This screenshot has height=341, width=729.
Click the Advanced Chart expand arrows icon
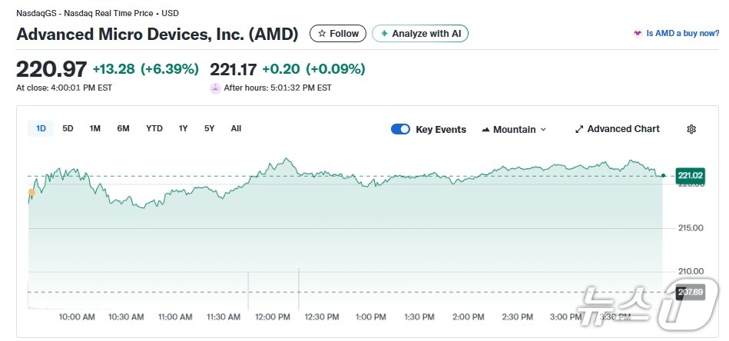[x=579, y=129]
